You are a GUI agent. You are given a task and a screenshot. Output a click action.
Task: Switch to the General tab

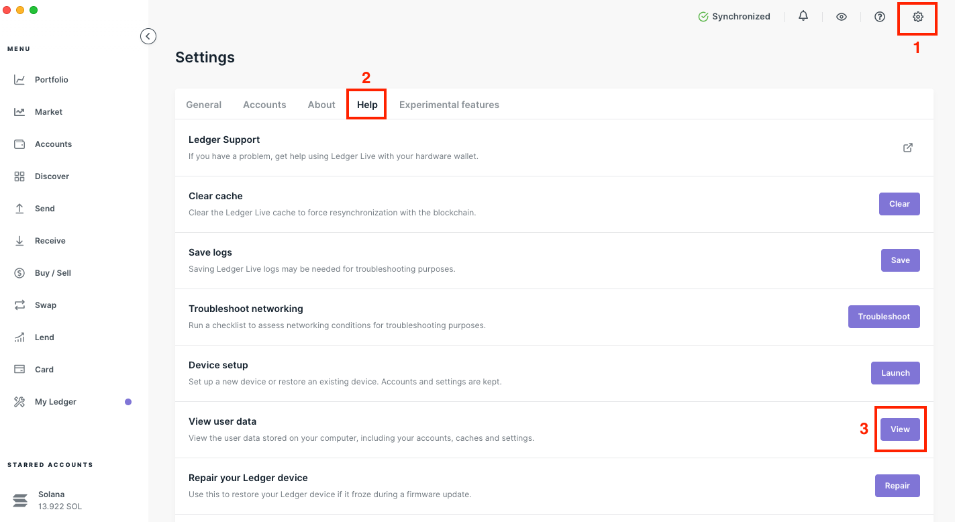(203, 105)
